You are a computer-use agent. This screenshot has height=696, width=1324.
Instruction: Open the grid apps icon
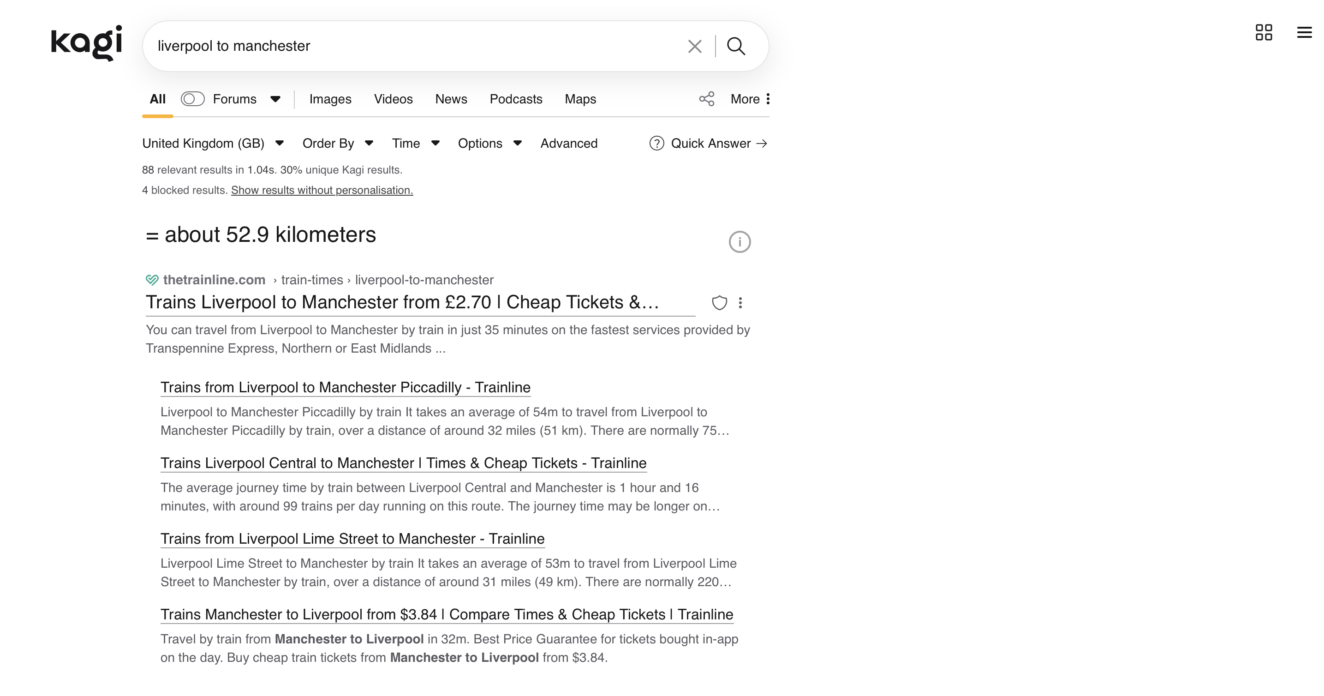[x=1264, y=32]
